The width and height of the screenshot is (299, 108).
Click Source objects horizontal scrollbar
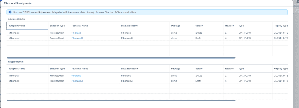121,58
